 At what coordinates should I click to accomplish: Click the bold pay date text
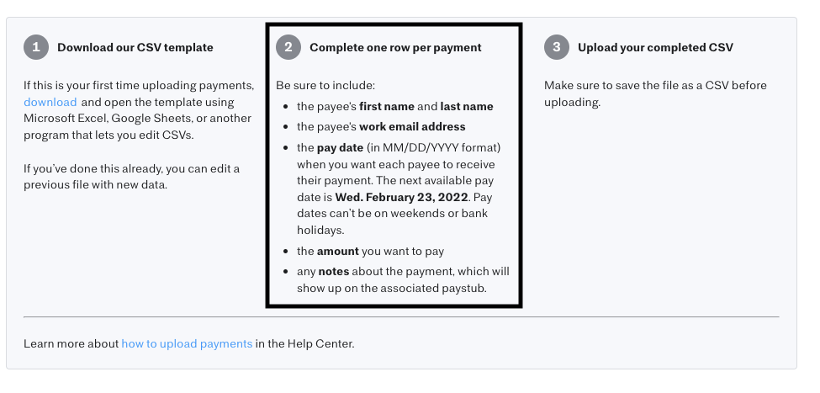tap(340, 147)
